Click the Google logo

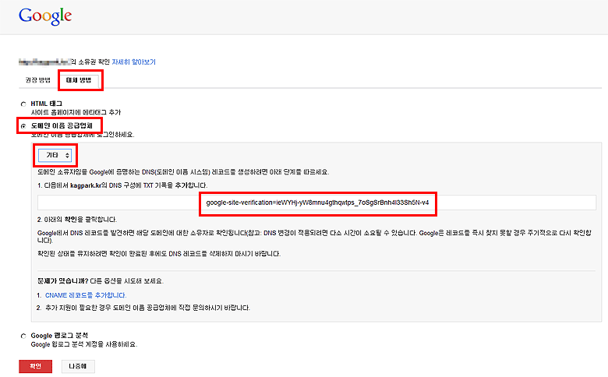tap(45, 16)
